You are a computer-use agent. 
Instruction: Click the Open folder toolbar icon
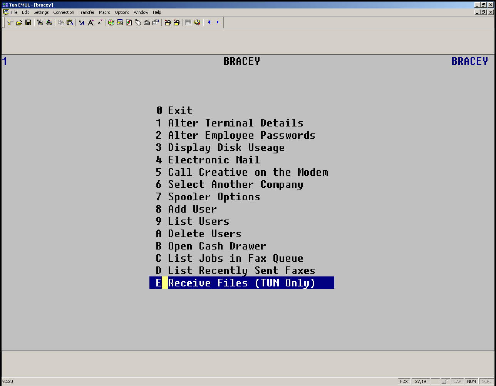(x=19, y=23)
